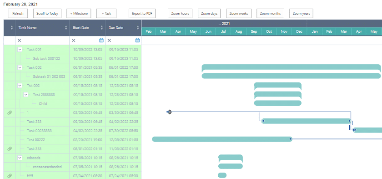Click paperclip icon on Task 333 08/01/2022 row
Image resolution: width=382 pixels, height=179 pixels.
pyautogui.click(x=10, y=149)
